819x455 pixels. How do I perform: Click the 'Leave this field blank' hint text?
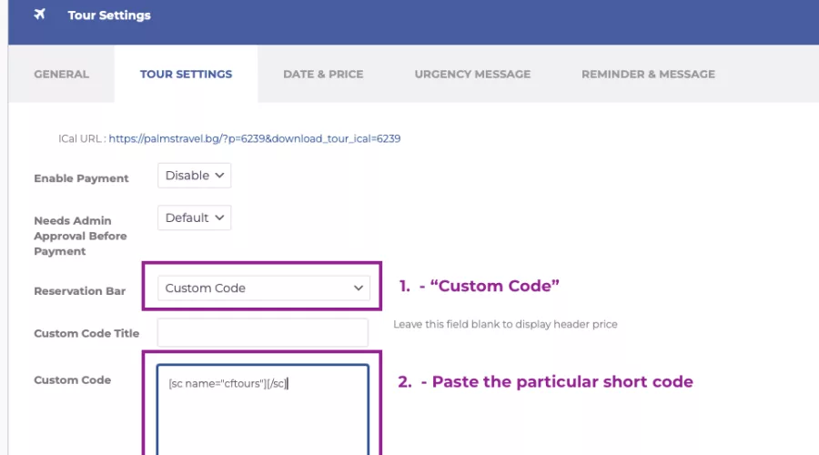tap(505, 324)
